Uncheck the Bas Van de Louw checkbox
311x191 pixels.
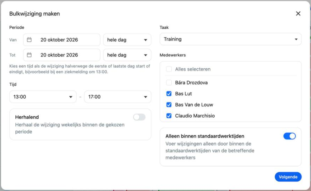[169, 105]
